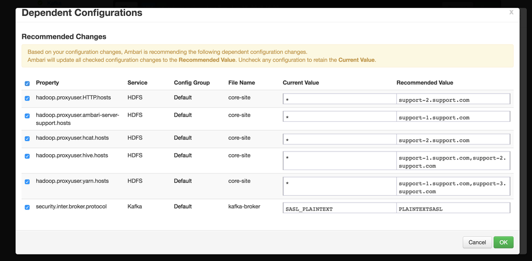Click PLAINTEXTSASL recommended value field
This screenshot has height=261, width=532.
click(453, 208)
